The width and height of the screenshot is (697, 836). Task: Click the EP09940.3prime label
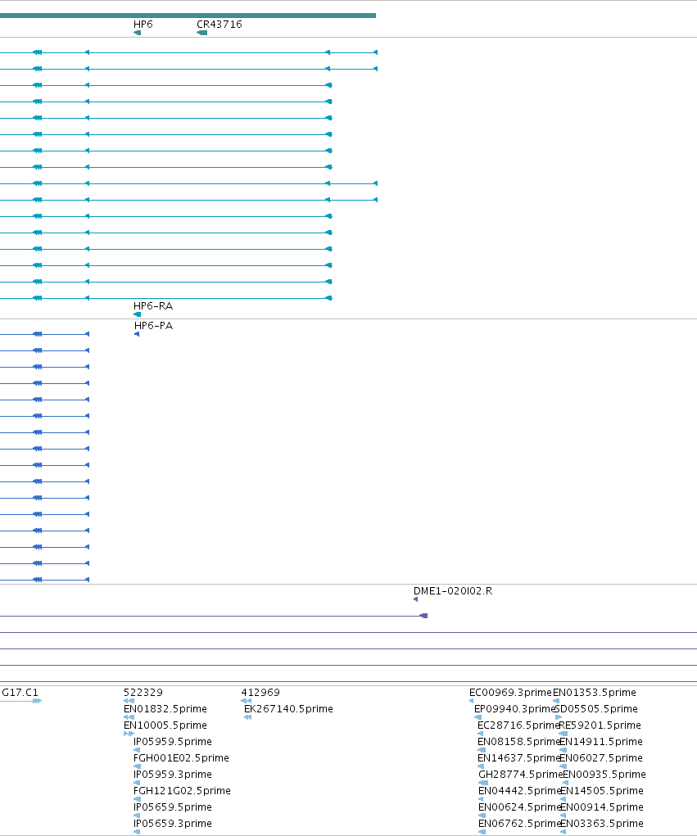point(514,709)
